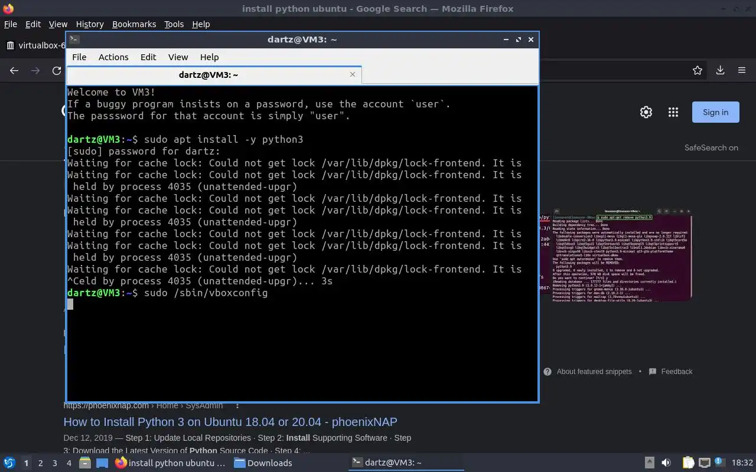Viewport: 756px width, 472px height.
Task: Open the clipboard manager tray icon
Action: point(688,463)
